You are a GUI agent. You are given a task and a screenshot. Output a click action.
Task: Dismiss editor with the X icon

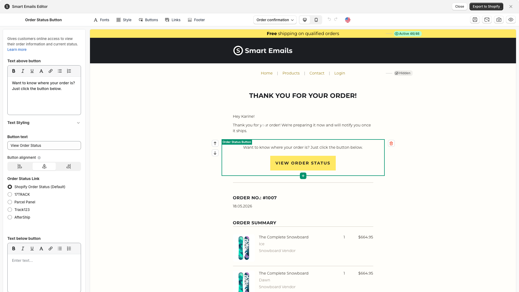[511, 7]
